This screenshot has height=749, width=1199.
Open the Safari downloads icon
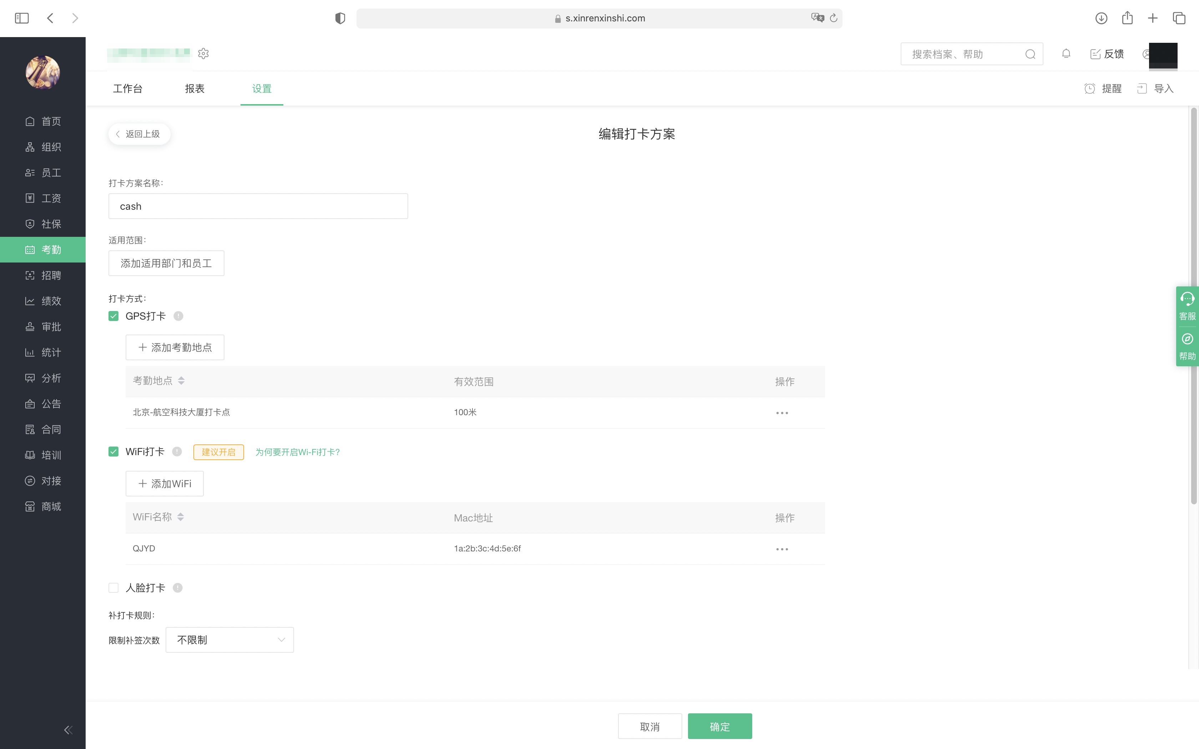[x=1101, y=18]
